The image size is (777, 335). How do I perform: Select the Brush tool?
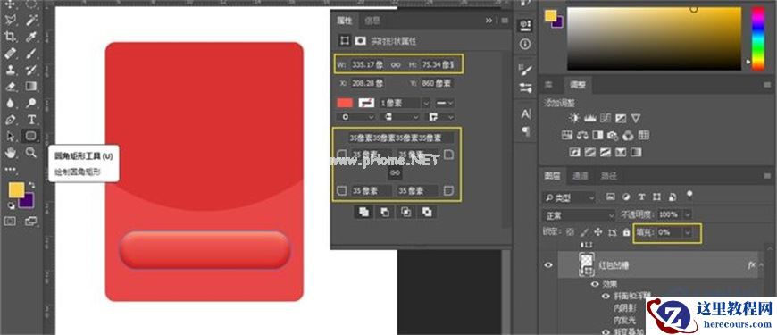click(x=31, y=53)
